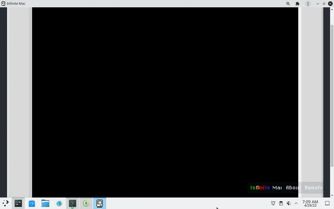Click the vertical page scrollbar
This screenshot has width=334, height=209.
tap(332, 96)
